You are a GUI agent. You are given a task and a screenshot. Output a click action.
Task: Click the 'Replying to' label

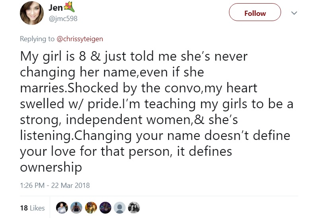[37, 39]
